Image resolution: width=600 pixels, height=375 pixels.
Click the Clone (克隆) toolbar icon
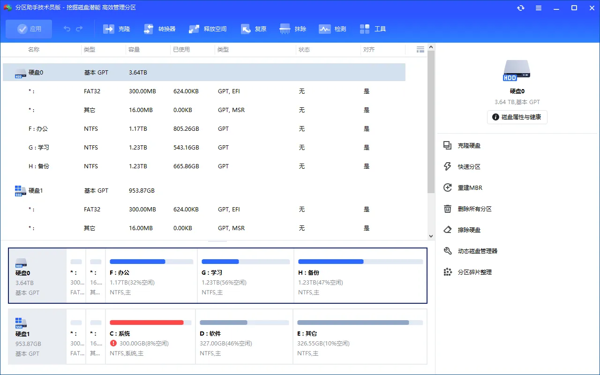[109, 29]
